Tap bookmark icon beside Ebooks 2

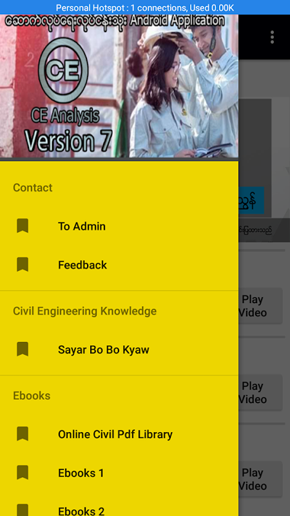[x=23, y=510]
